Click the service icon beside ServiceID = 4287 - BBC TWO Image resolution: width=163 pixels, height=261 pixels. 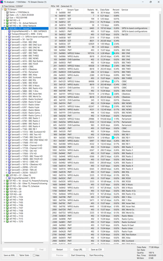click(9, 53)
